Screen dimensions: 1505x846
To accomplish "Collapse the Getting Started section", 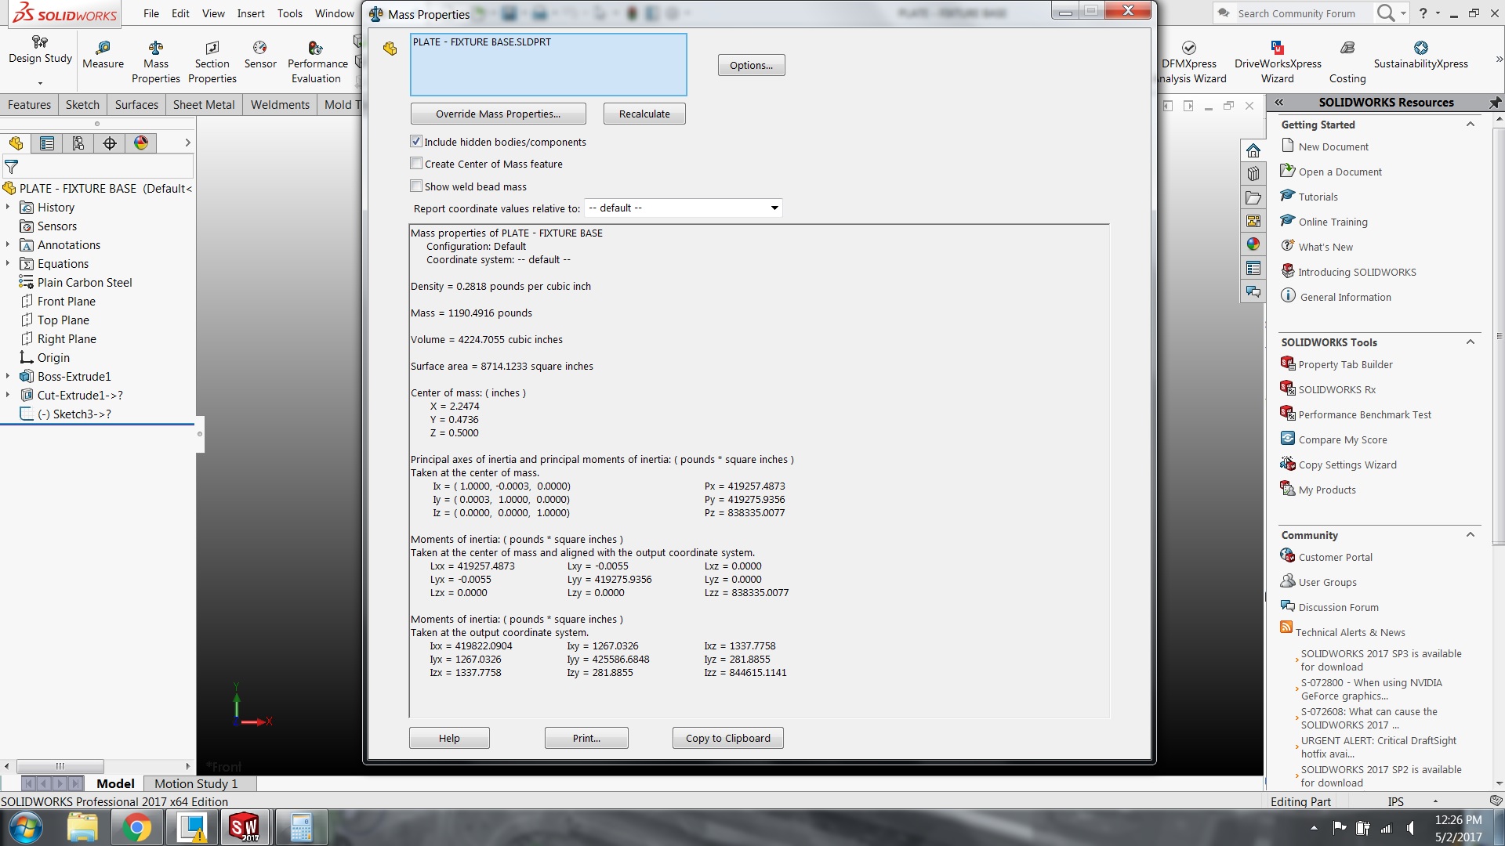I will pos(1470,125).
